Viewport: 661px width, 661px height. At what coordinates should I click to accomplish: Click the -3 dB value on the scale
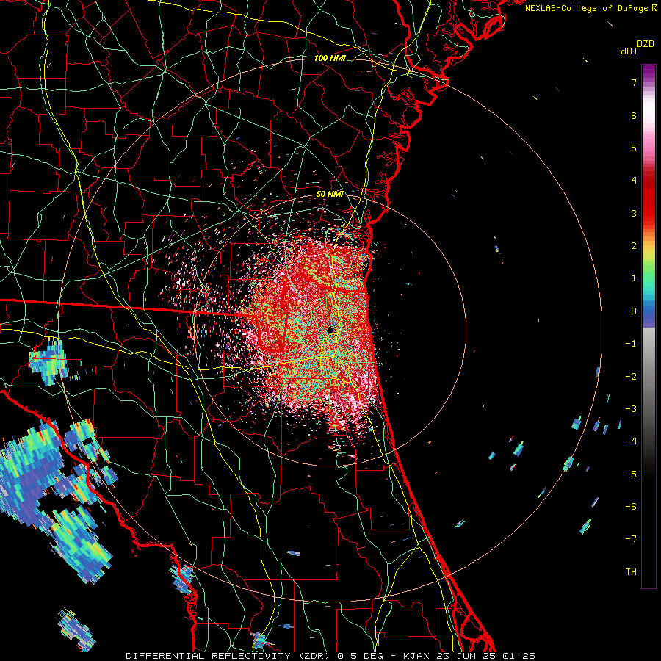[631, 409]
